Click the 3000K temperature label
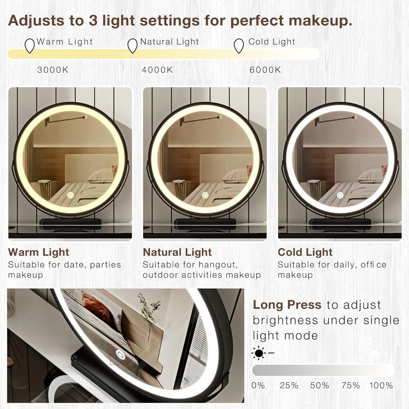 pos(53,70)
